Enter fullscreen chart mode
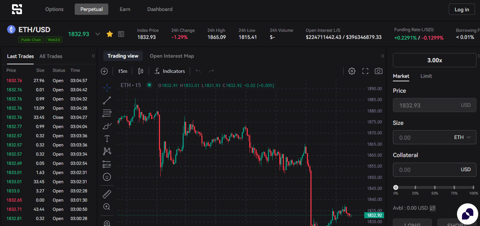Screen dimensions: 480x226 click(365, 71)
